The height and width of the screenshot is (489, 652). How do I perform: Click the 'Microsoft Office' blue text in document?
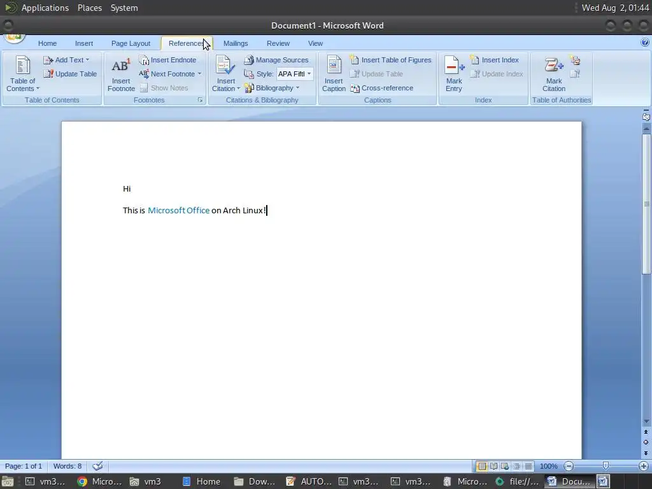(178, 210)
